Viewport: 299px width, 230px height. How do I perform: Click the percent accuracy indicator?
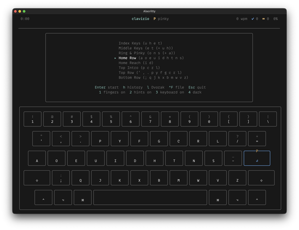[275, 19]
